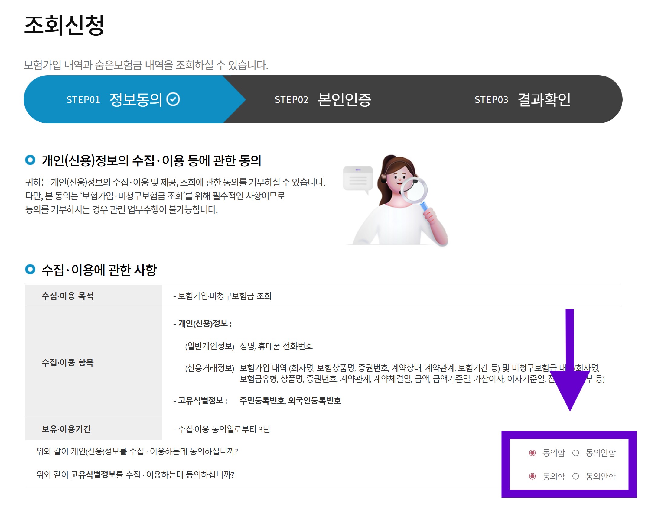Click underlined 고유식별정보 in the consent question
The height and width of the screenshot is (514, 645).
tap(93, 475)
